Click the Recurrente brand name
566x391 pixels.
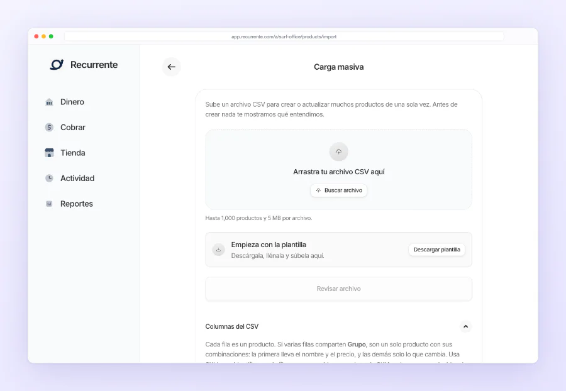point(94,65)
